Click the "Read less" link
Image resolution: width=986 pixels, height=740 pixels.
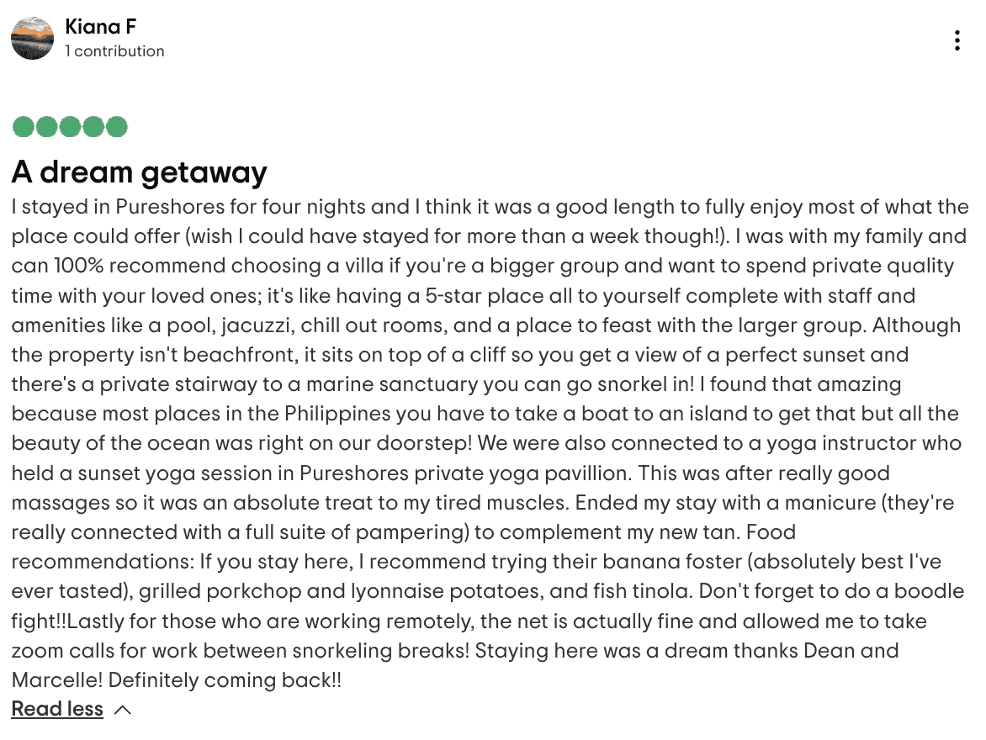click(x=57, y=709)
